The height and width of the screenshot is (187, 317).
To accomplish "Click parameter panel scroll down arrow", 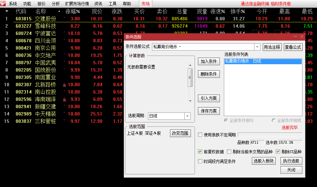I will click(x=190, y=101).
